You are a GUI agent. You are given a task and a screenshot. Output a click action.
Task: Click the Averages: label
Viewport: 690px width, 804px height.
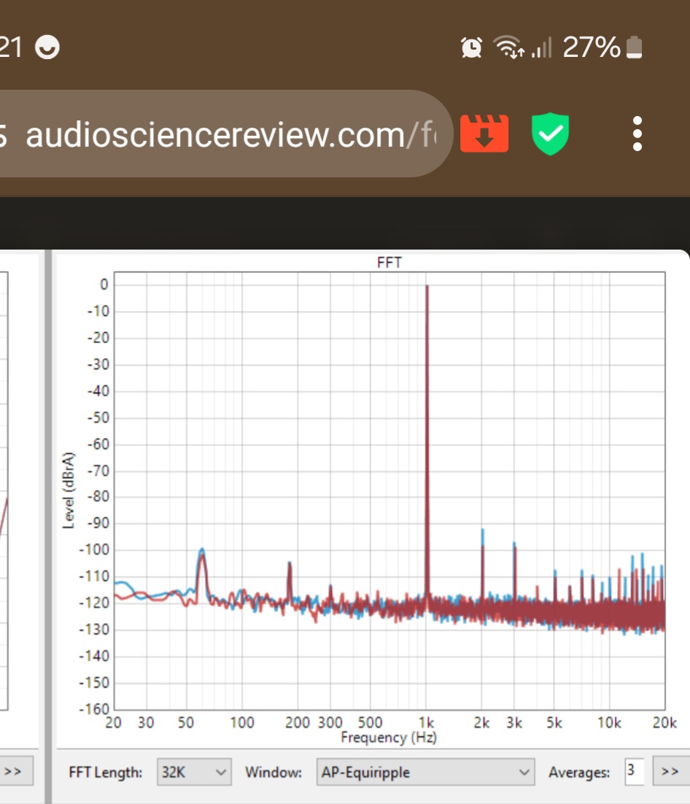click(x=579, y=772)
